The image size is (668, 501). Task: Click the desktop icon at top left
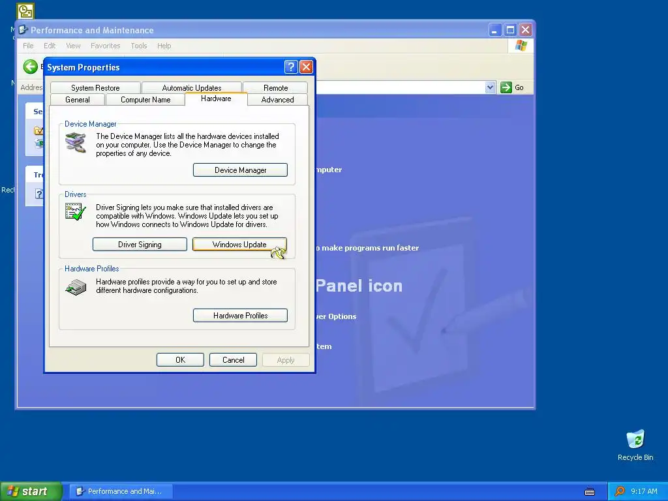pyautogui.click(x=25, y=10)
